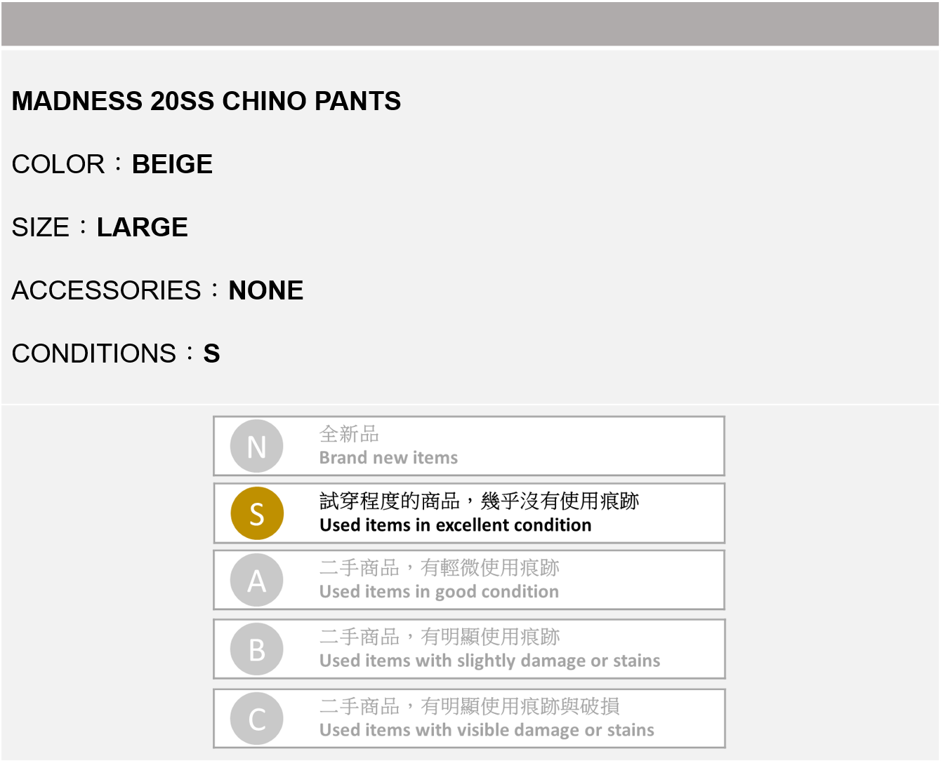Image resolution: width=943 pixels, height=763 pixels.
Task: Click the S conditions value
Action: point(211,353)
